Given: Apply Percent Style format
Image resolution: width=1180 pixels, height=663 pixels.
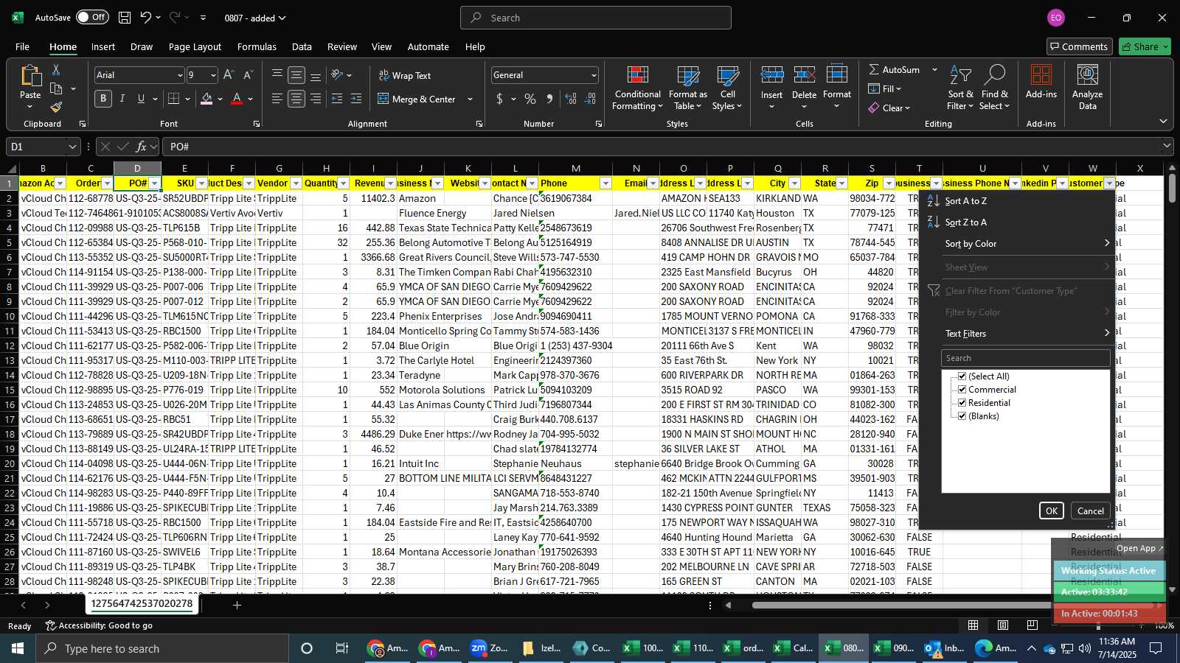Looking at the screenshot, I should (530, 99).
